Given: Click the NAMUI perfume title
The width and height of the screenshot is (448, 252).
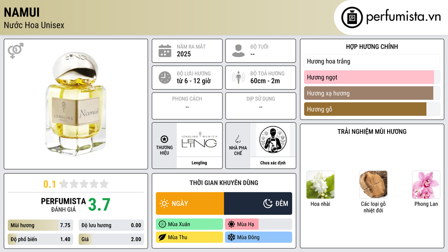Looking at the screenshot, I should (x=22, y=13).
